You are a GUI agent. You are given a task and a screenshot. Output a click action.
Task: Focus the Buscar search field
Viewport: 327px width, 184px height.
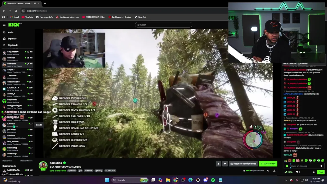(163, 25)
